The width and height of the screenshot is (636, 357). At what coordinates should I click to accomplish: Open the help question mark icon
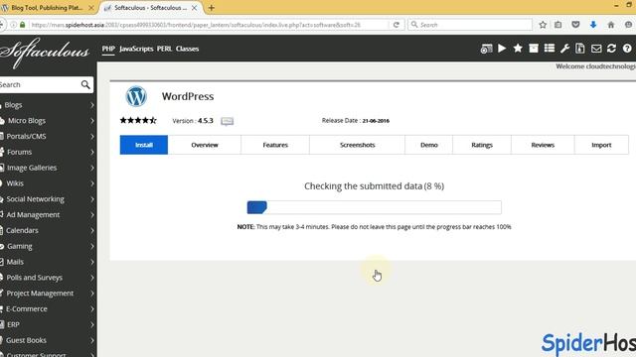[x=627, y=49]
